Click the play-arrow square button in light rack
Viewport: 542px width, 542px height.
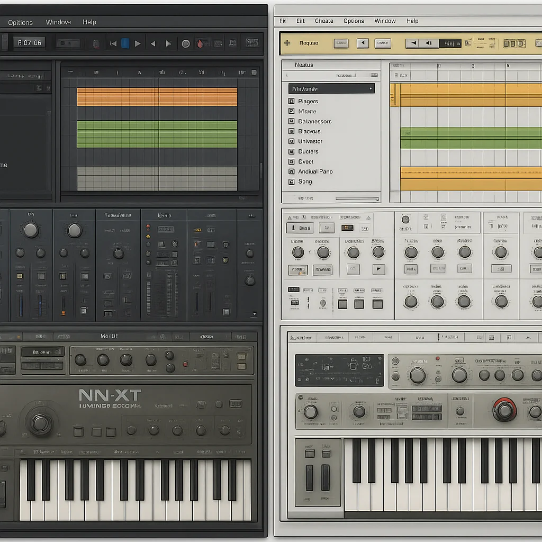tap(379, 269)
